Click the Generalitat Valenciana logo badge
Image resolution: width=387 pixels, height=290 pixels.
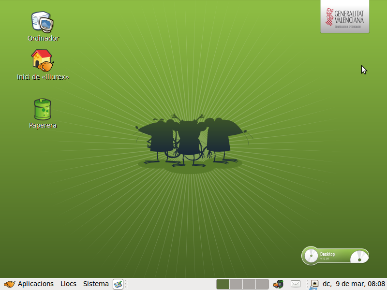[344, 16]
